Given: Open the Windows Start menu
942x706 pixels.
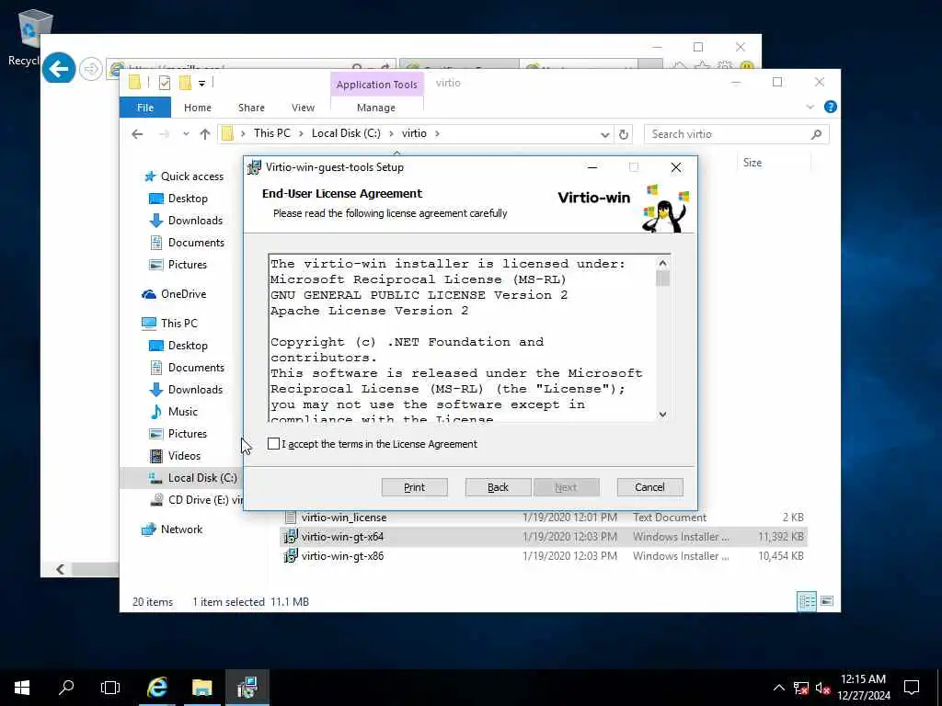Looking at the screenshot, I should coord(22,688).
